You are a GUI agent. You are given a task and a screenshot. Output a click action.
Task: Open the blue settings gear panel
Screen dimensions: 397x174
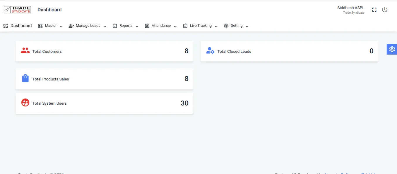point(392,49)
